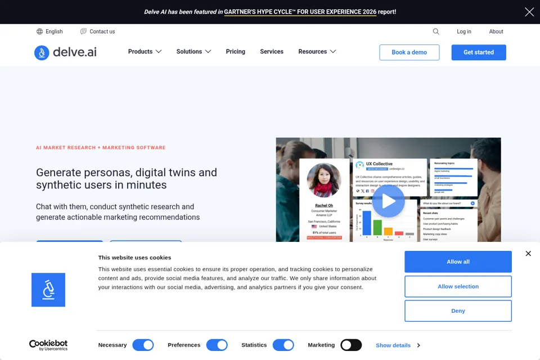Expand cookie details with arrow chevron
Screen dimensions: 540x360
(x=418, y=345)
